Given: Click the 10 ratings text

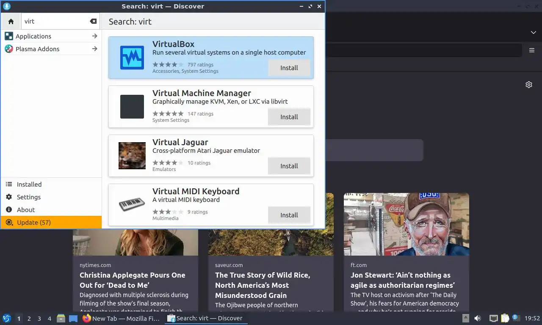Looking at the screenshot, I should point(199,163).
